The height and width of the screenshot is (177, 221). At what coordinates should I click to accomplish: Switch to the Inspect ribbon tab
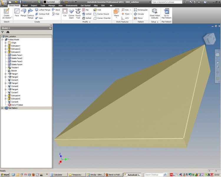pos(34,5)
